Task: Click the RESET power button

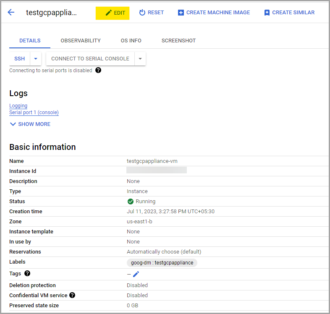Action: coord(151,13)
